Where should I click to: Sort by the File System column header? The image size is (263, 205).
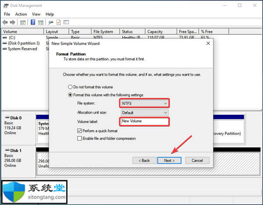(x=106, y=32)
